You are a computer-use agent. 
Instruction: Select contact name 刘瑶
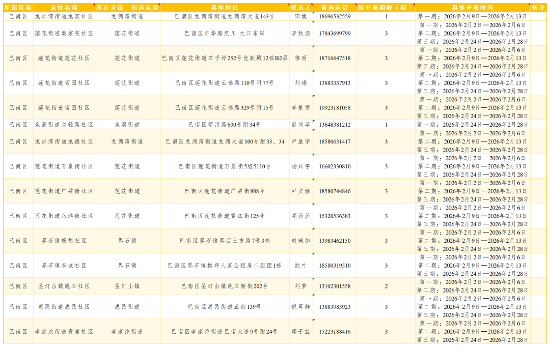tap(301, 83)
